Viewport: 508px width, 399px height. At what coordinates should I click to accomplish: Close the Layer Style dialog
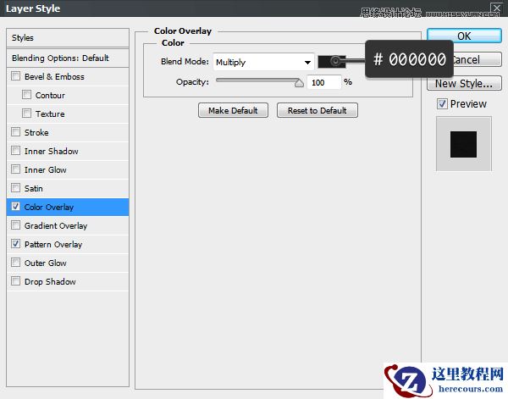(496, 7)
